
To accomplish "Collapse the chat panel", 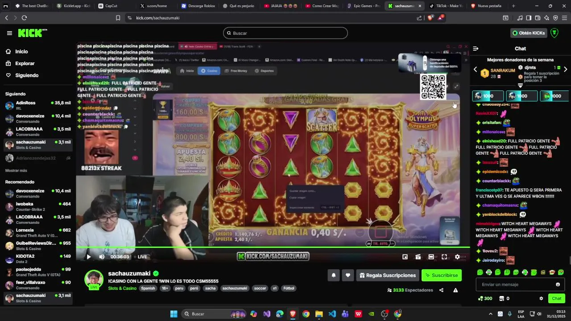I will coord(476,49).
